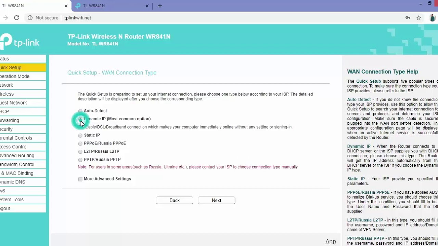Click the Quick Setup - WAN Connection Type heading
Image resolution: width=438 pixels, height=246 pixels.
click(x=112, y=73)
